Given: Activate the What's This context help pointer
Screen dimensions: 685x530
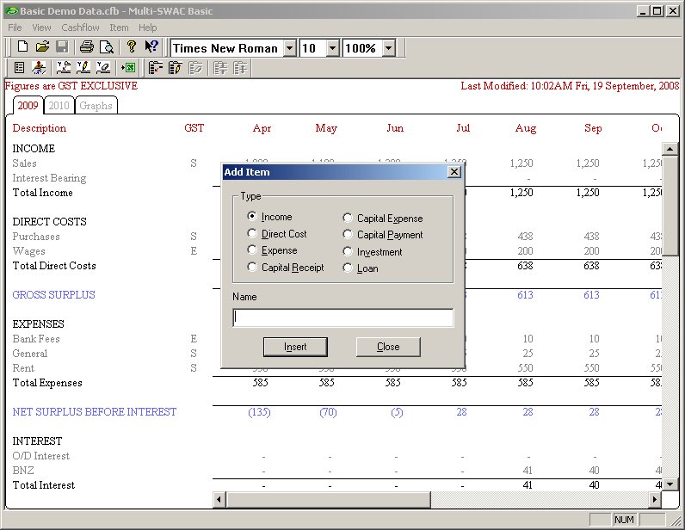Looking at the screenshot, I should [151, 46].
